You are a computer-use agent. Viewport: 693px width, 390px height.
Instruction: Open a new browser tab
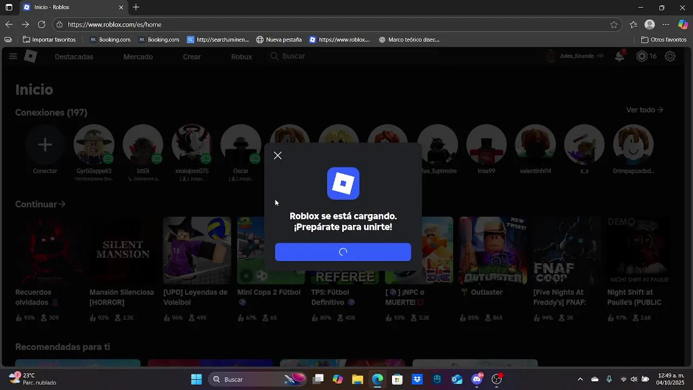coord(136,8)
